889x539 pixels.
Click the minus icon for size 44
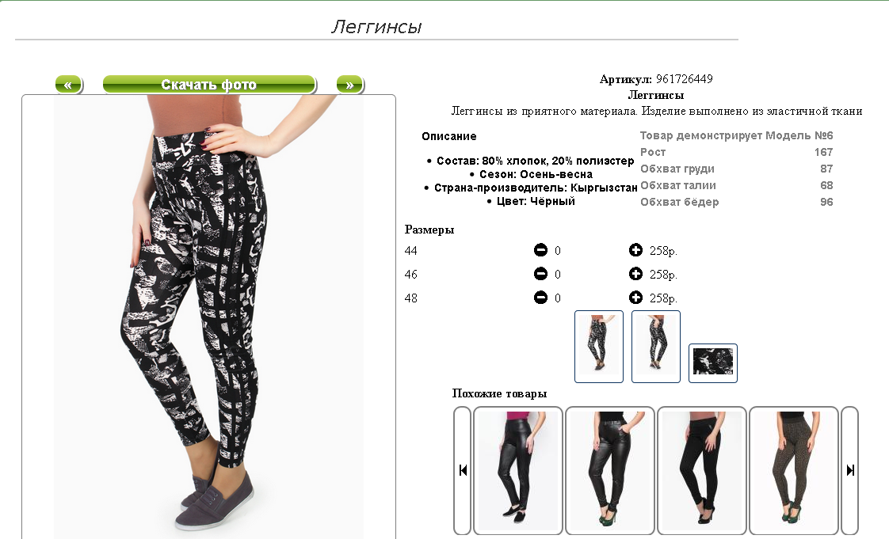tap(540, 249)
